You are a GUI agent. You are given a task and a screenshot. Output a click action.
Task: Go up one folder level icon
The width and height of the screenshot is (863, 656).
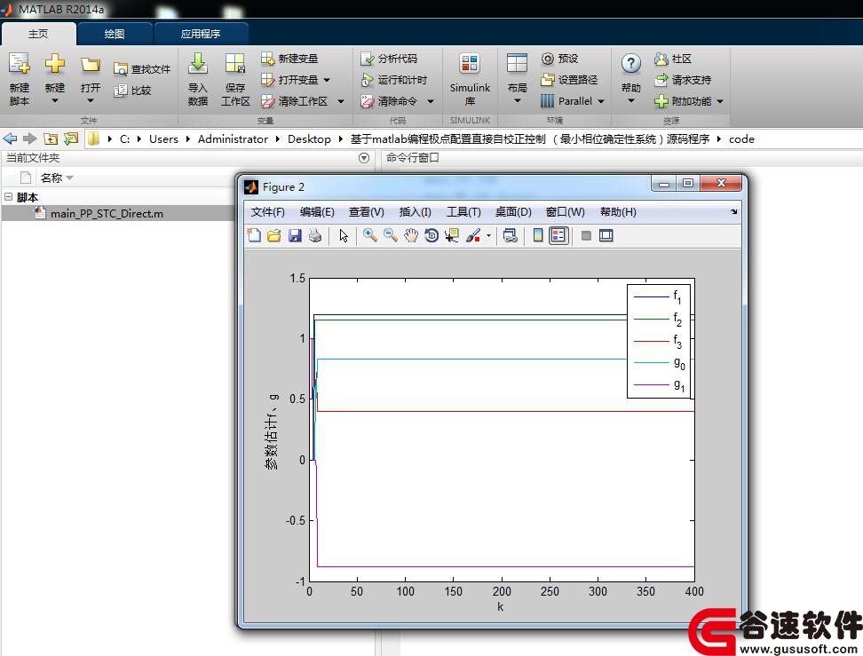[51, 138]
